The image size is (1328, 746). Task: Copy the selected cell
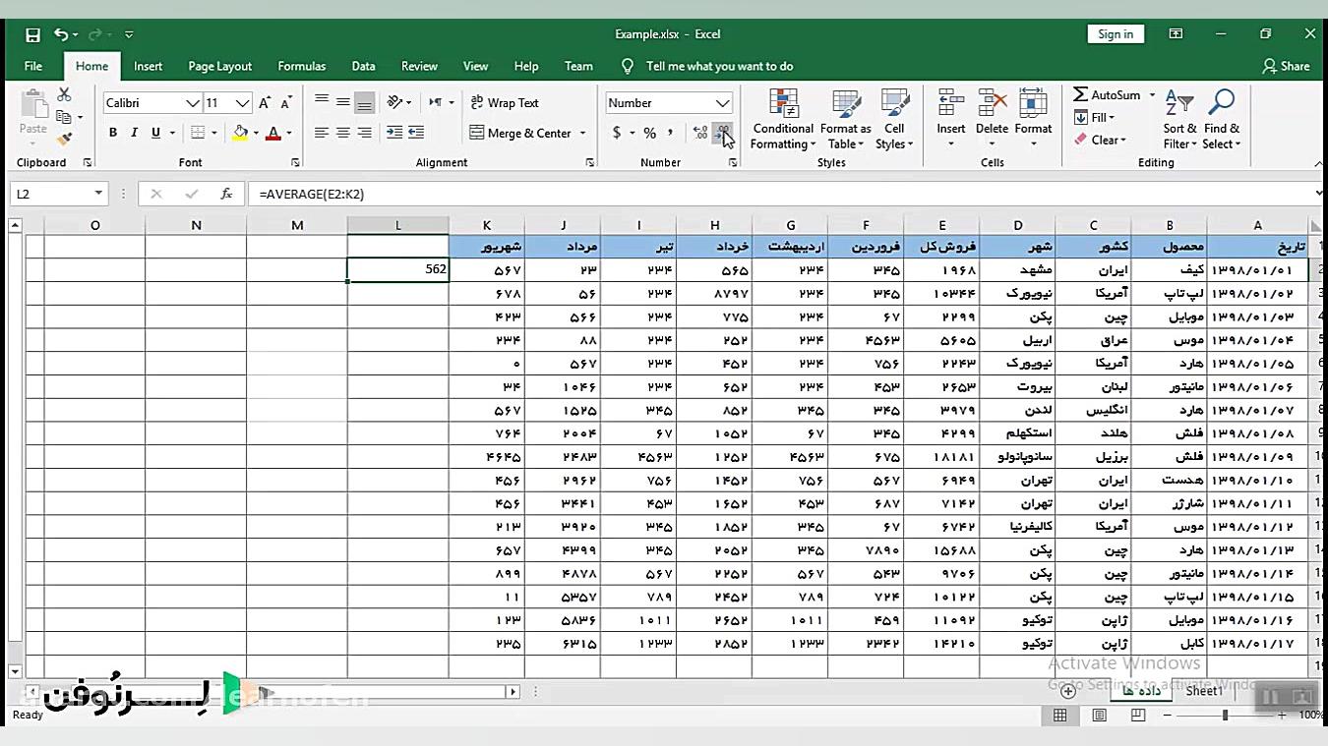(x=64, y=117)
